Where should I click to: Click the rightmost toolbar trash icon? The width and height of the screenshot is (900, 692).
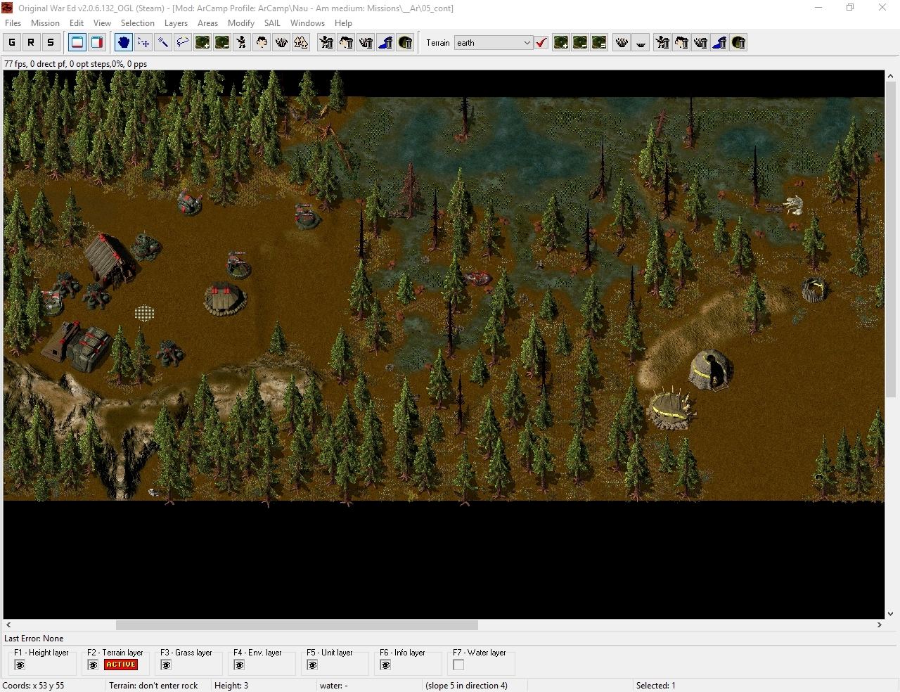[739, 43]
